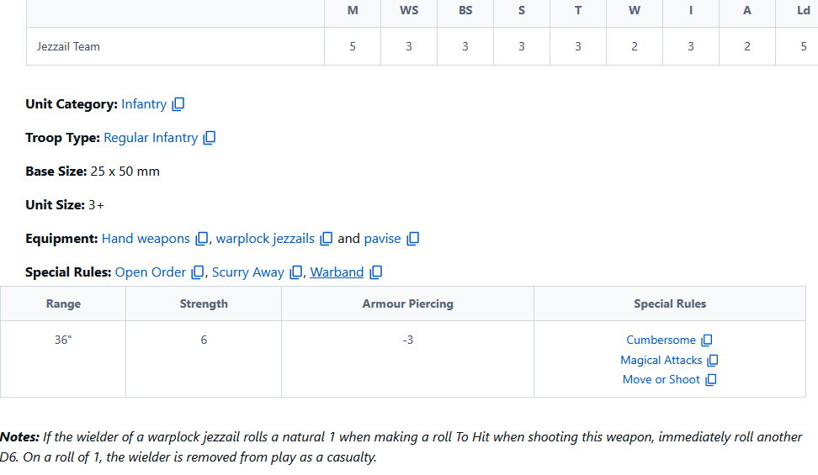Select the Unit Size 3+ value
This screenshot has height=475, width=818.
coord(96,205)
